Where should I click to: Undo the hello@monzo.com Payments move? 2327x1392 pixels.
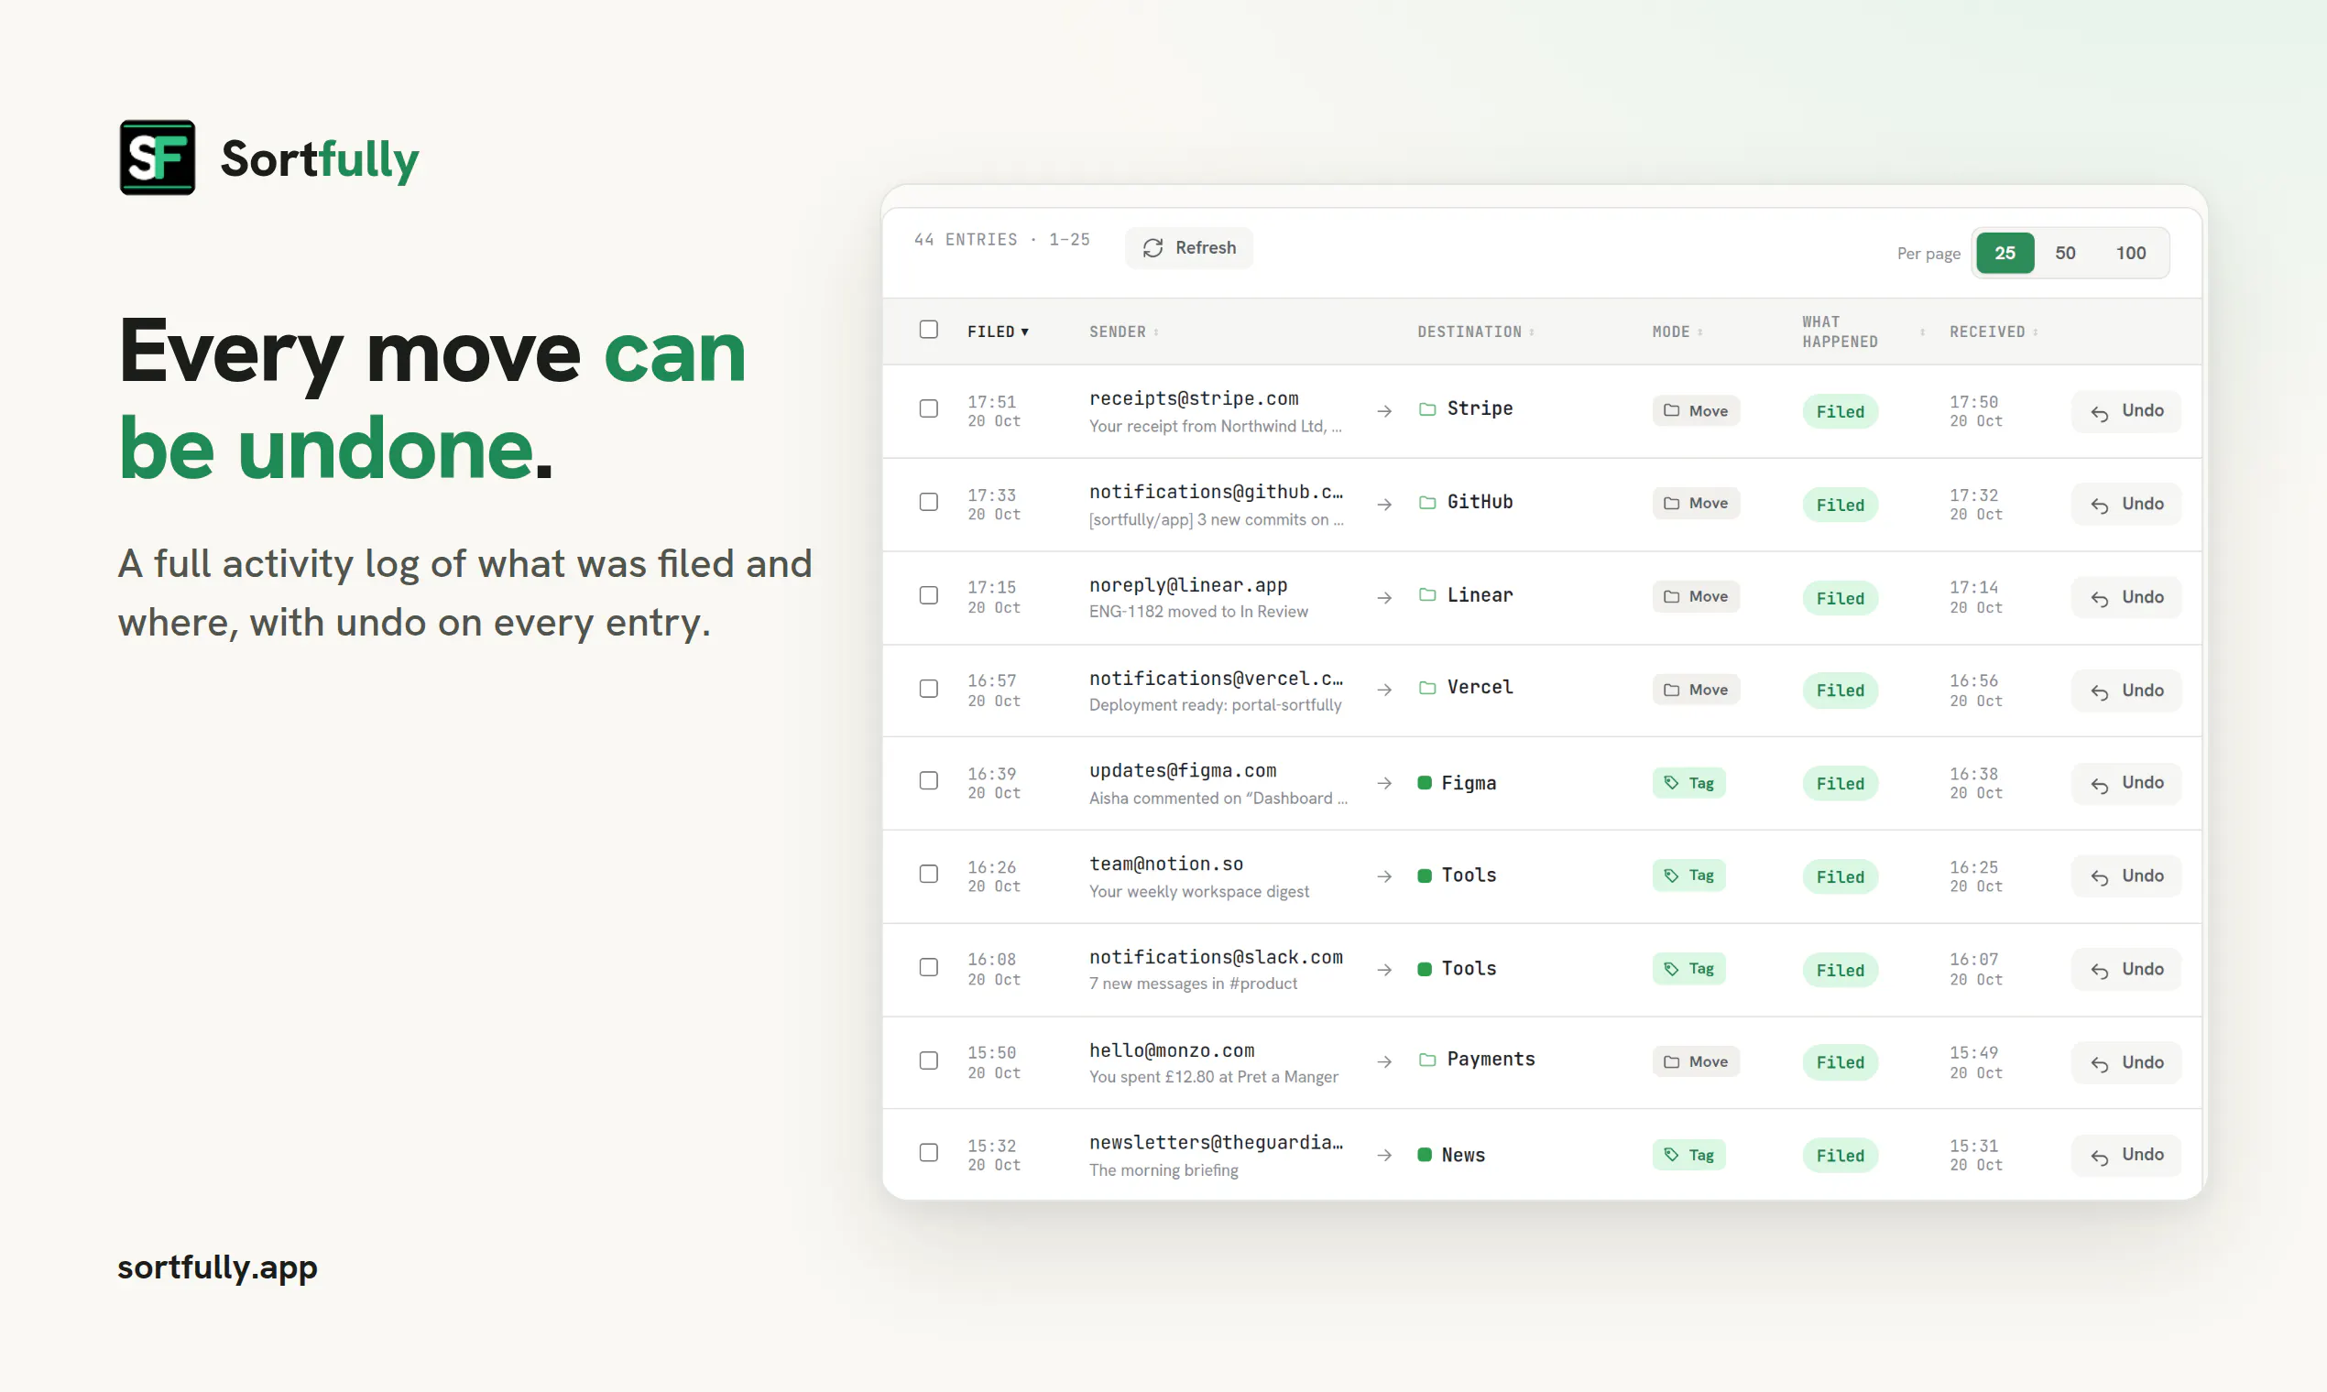(2125, 1061)
